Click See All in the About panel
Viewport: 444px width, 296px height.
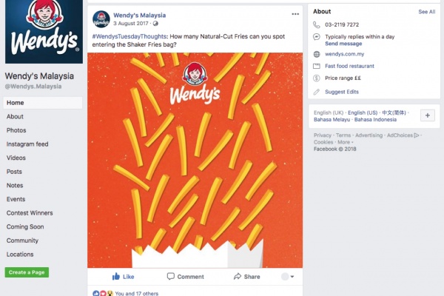click(x=427, y=12)
